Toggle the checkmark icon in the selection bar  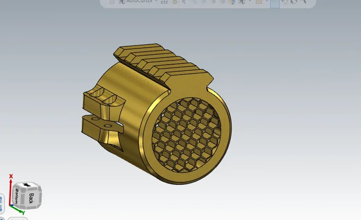click(284, 2)
